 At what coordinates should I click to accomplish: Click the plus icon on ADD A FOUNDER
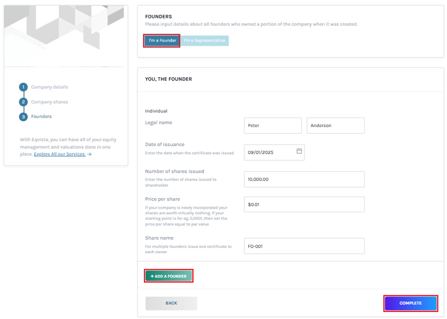152,276
